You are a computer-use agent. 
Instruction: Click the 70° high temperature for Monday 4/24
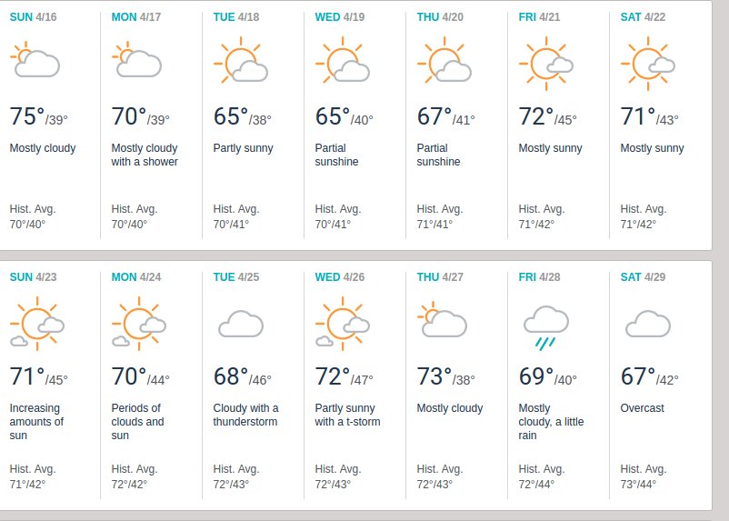[x=129, y=376]
